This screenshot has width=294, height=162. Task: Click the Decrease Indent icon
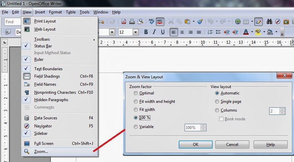pyautogui.click(x=227, y=32)
